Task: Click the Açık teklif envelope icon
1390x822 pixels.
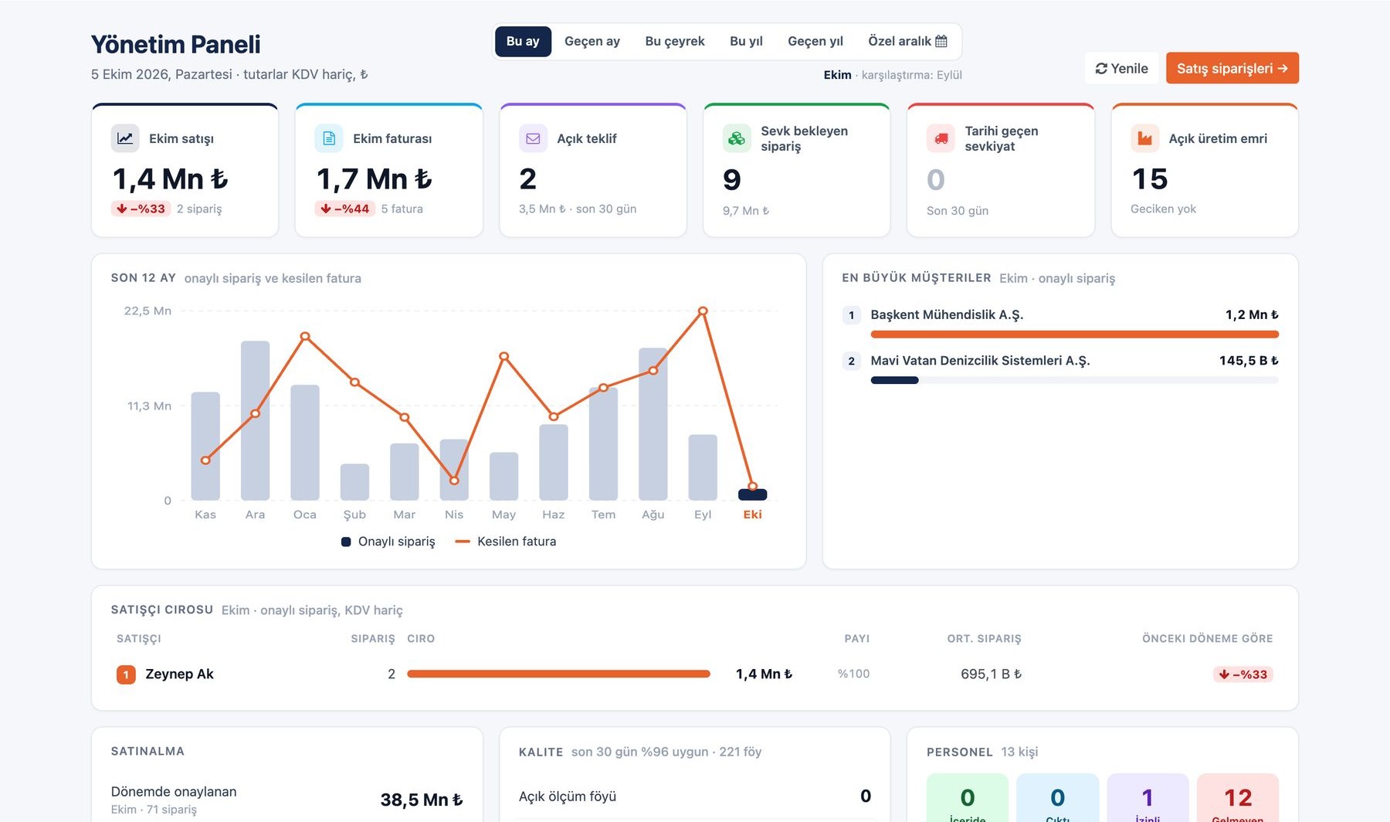Action: click(533, 138)
